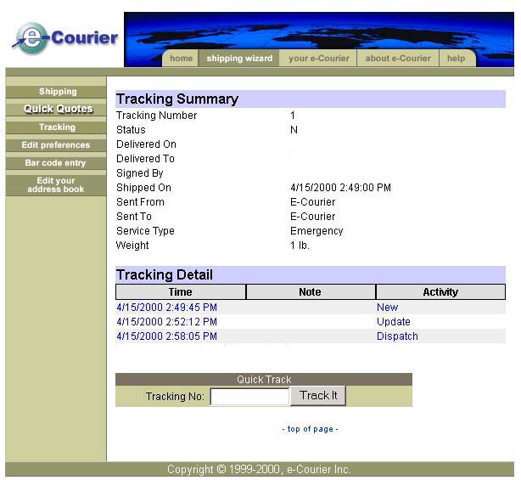Click the Time column header
Image resolution: width=521 pixels, height=480 pixels.
click(x=180, y=292)
